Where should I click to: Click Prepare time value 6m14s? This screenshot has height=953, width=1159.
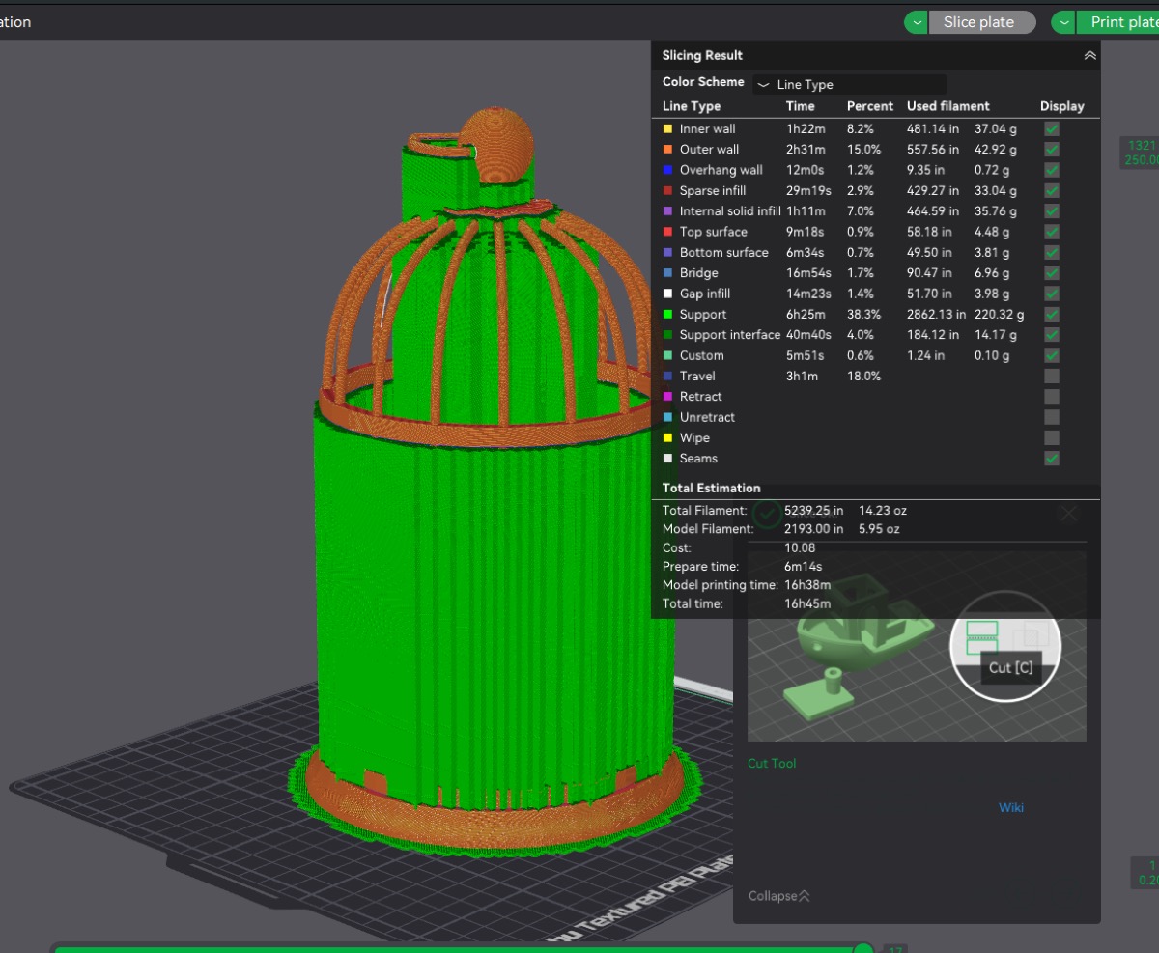point(804,567)
